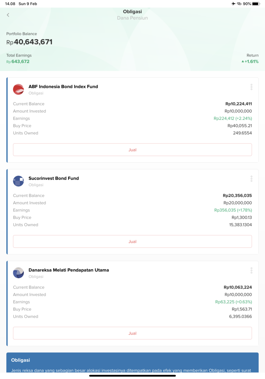This screenshot has width=265, height=379.
Task: Tap Danareksa Melati fund logo
Action: tap(19, 273)
